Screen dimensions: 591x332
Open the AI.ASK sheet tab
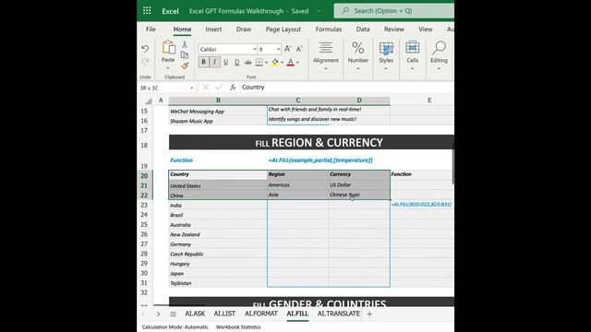click(x=195, y=314)
